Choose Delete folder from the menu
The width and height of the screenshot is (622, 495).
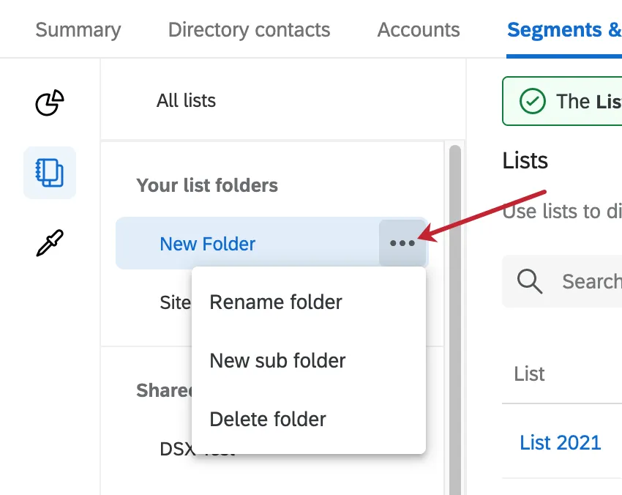tap(267, 419)
